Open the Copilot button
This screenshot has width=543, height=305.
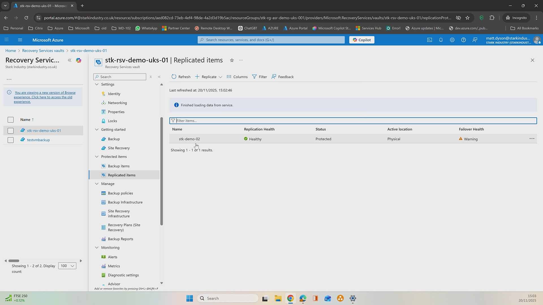[x=361, y=40]
